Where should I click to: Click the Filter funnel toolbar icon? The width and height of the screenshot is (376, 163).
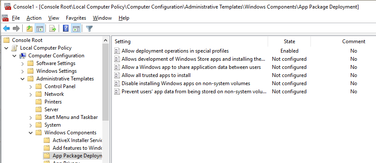point(89,29)
